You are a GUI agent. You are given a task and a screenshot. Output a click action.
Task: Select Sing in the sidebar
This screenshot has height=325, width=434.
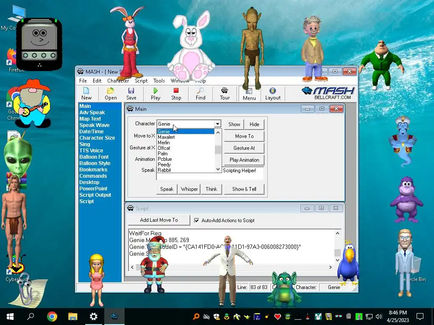84,144
